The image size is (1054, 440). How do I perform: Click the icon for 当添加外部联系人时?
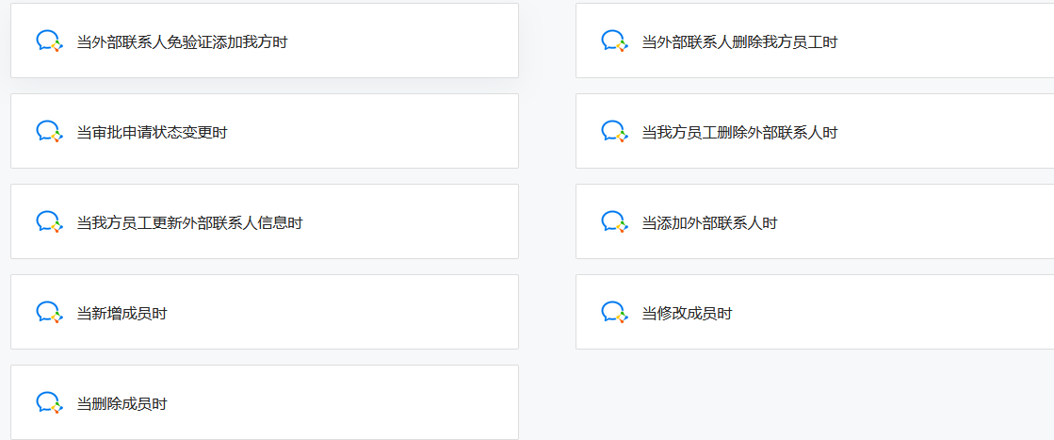[614, 222]
